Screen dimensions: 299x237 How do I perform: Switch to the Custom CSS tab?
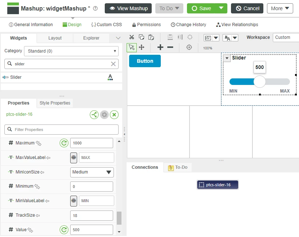(x=107, y=25)
